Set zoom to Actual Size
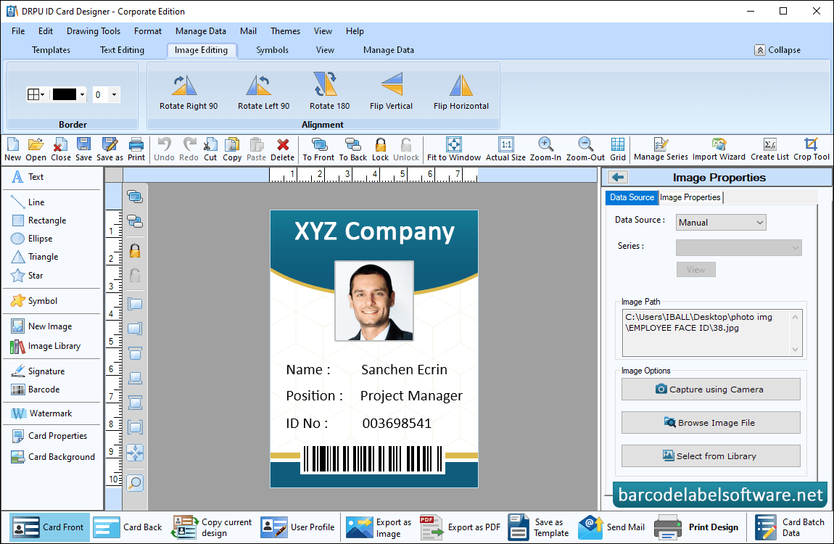The height and width of the screenshot is (544, 834). (505, 149)
